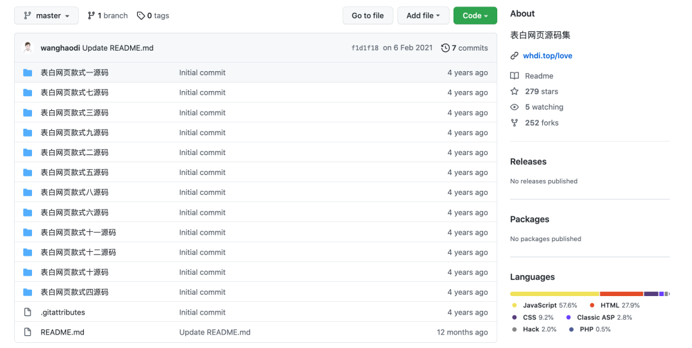Open the wanghaodi author link
The height and width of the screenshot is (348, 692).
(x=60, y=47)
